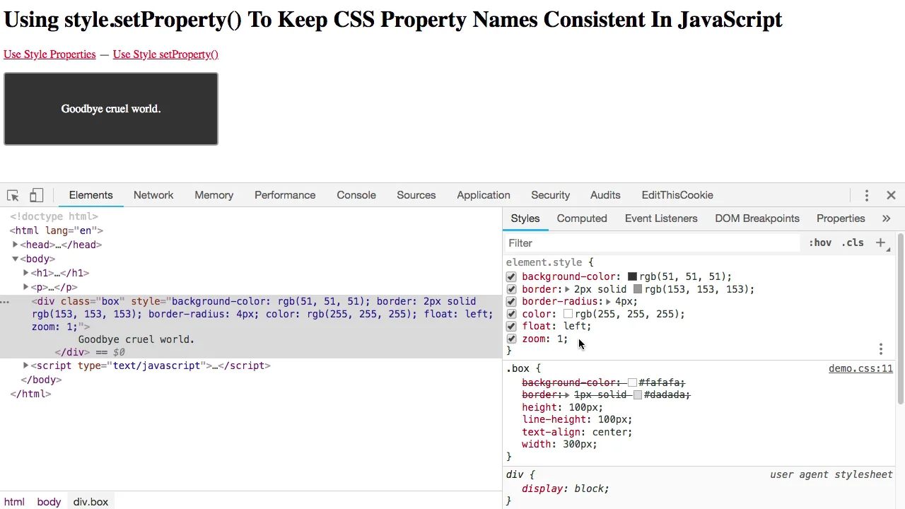This screenshot has width=905, height=509.
Task: Open the .cls element classes editor
Action: click(853, 242)
